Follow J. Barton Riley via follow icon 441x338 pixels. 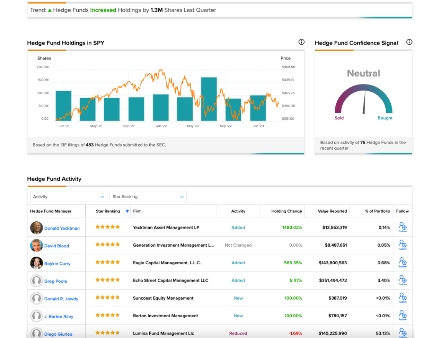(x=403, y=315)
